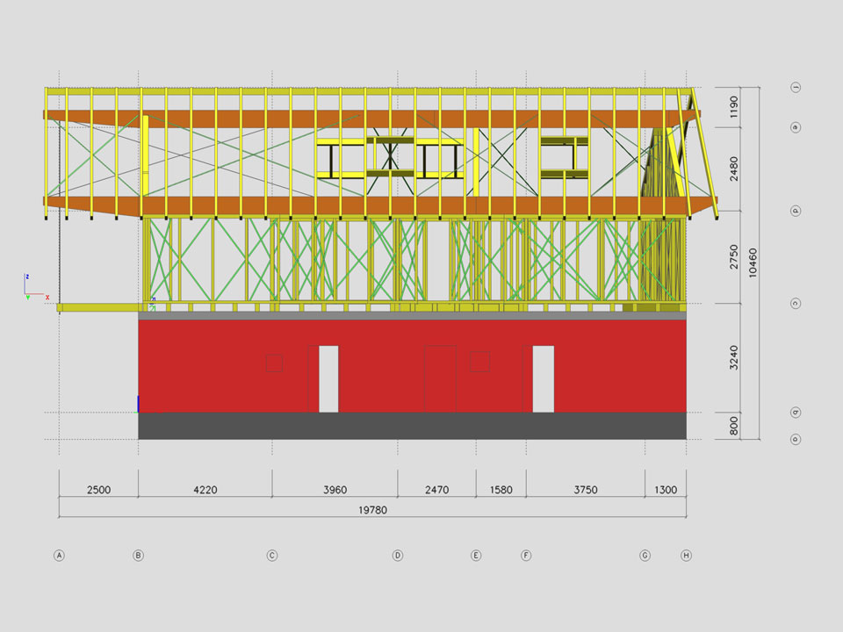Click the upper orange roof beam
The height and width of the screenshot is (632, 843).
(x=369, y=118)
